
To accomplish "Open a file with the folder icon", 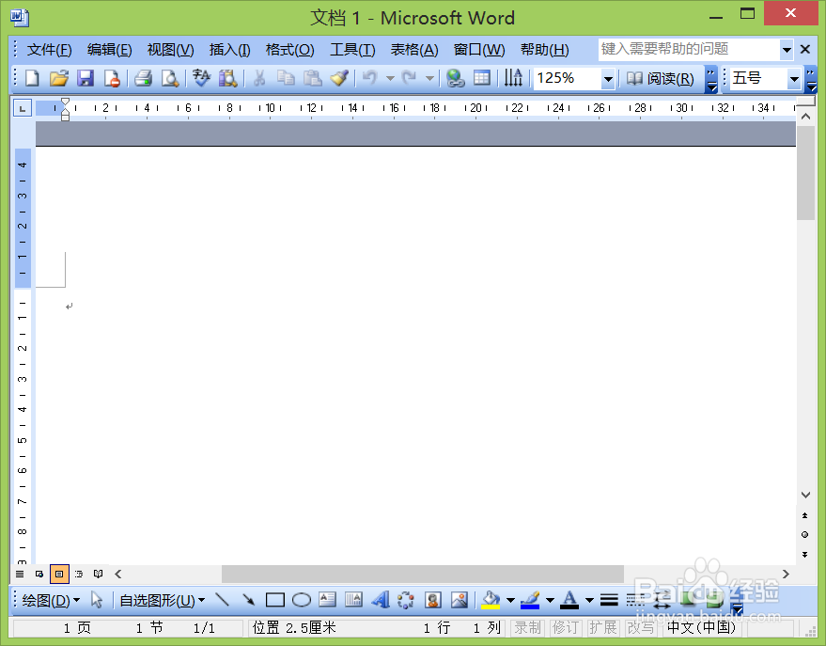I will (59, 78).
